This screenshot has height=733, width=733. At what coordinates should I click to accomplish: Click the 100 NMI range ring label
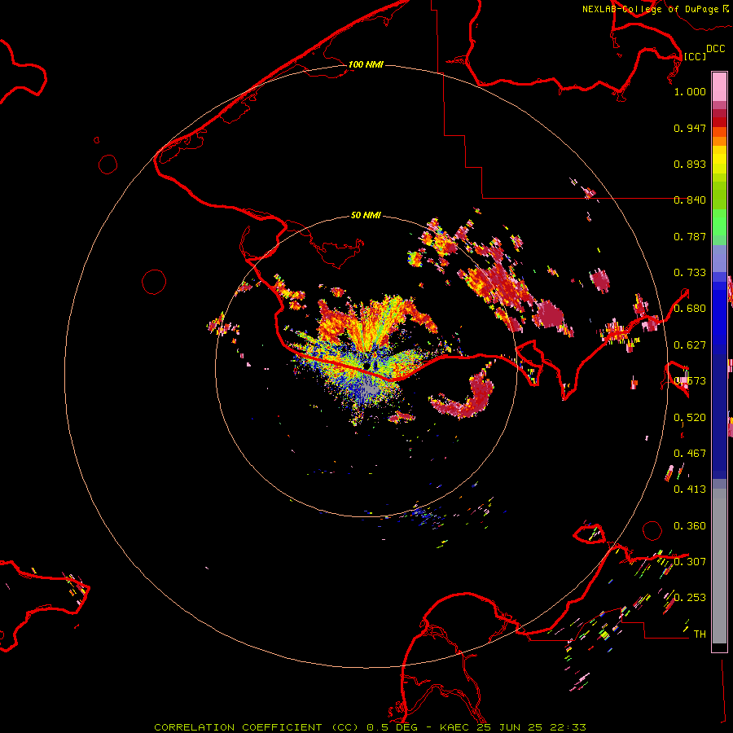point(366,64)
